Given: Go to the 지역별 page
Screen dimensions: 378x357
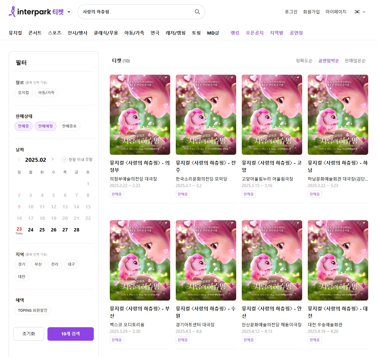Looking at the screenshot, I should click(277, 33).
